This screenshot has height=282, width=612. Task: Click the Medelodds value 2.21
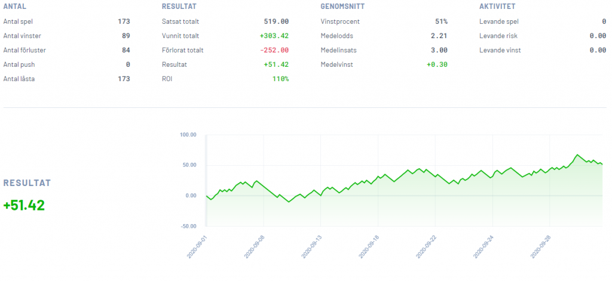439,36
